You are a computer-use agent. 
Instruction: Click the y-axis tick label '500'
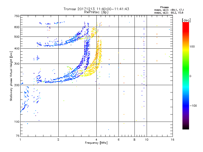click(17, 37)
